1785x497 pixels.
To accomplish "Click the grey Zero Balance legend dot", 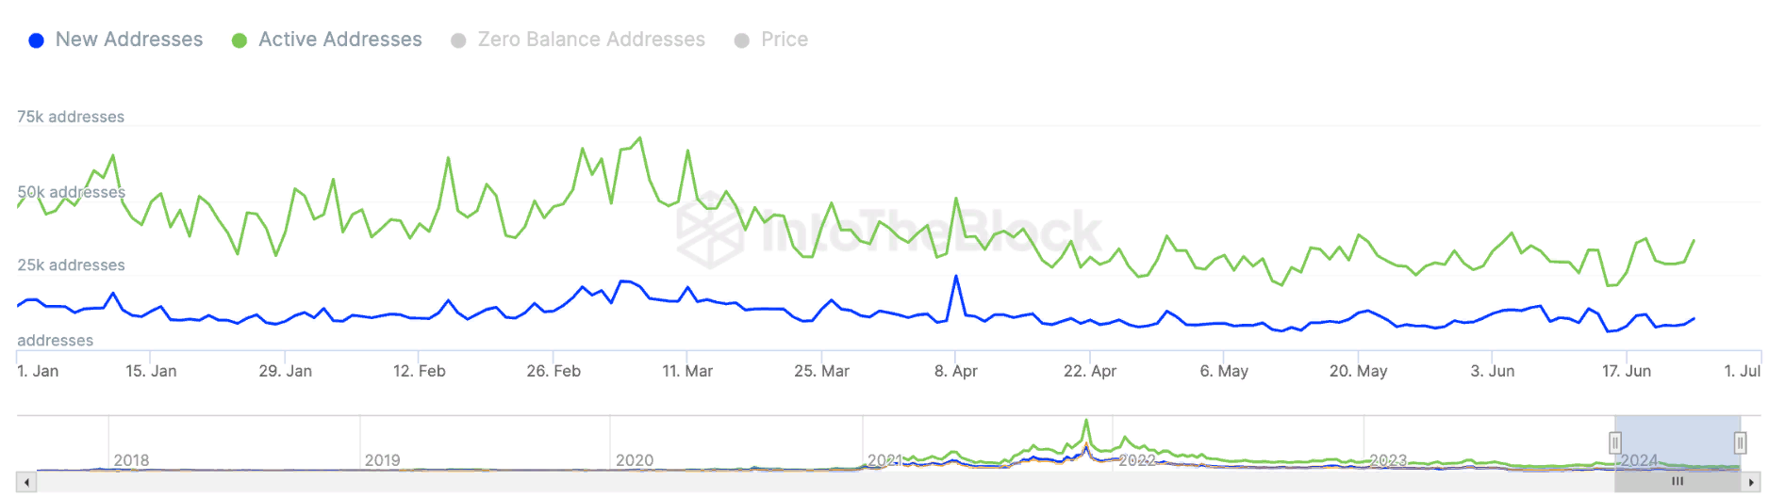I will [458, 40].
